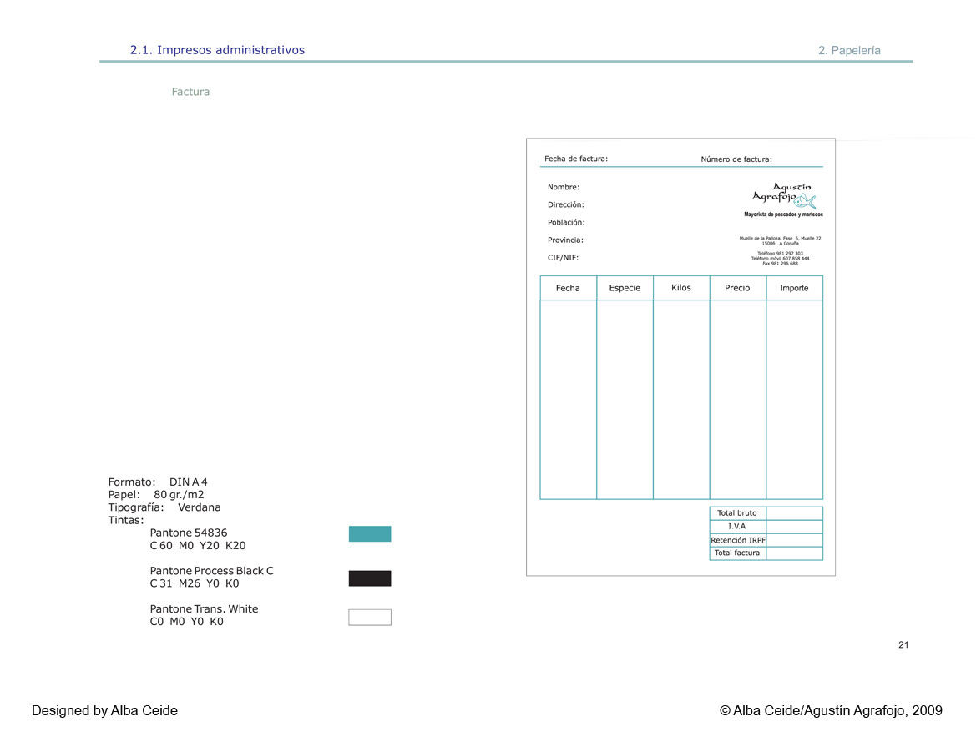Click the Factura subtitle text
The height and width of the screenshot is (732, 976).
click(x=190, y=92)
